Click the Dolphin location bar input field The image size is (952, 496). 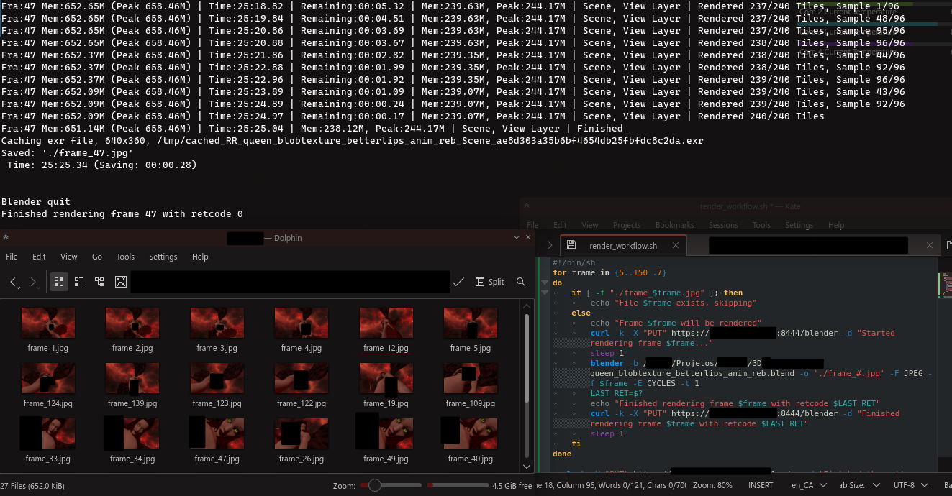290,283
